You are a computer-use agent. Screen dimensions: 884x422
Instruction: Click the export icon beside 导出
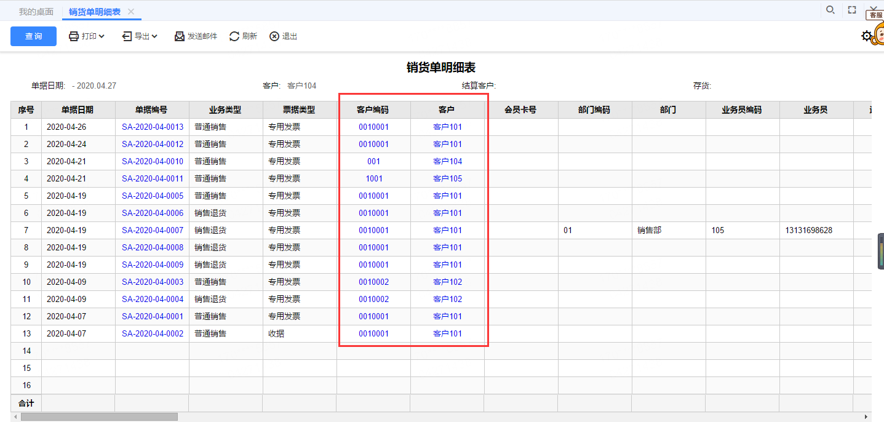[x=127, y=36]
